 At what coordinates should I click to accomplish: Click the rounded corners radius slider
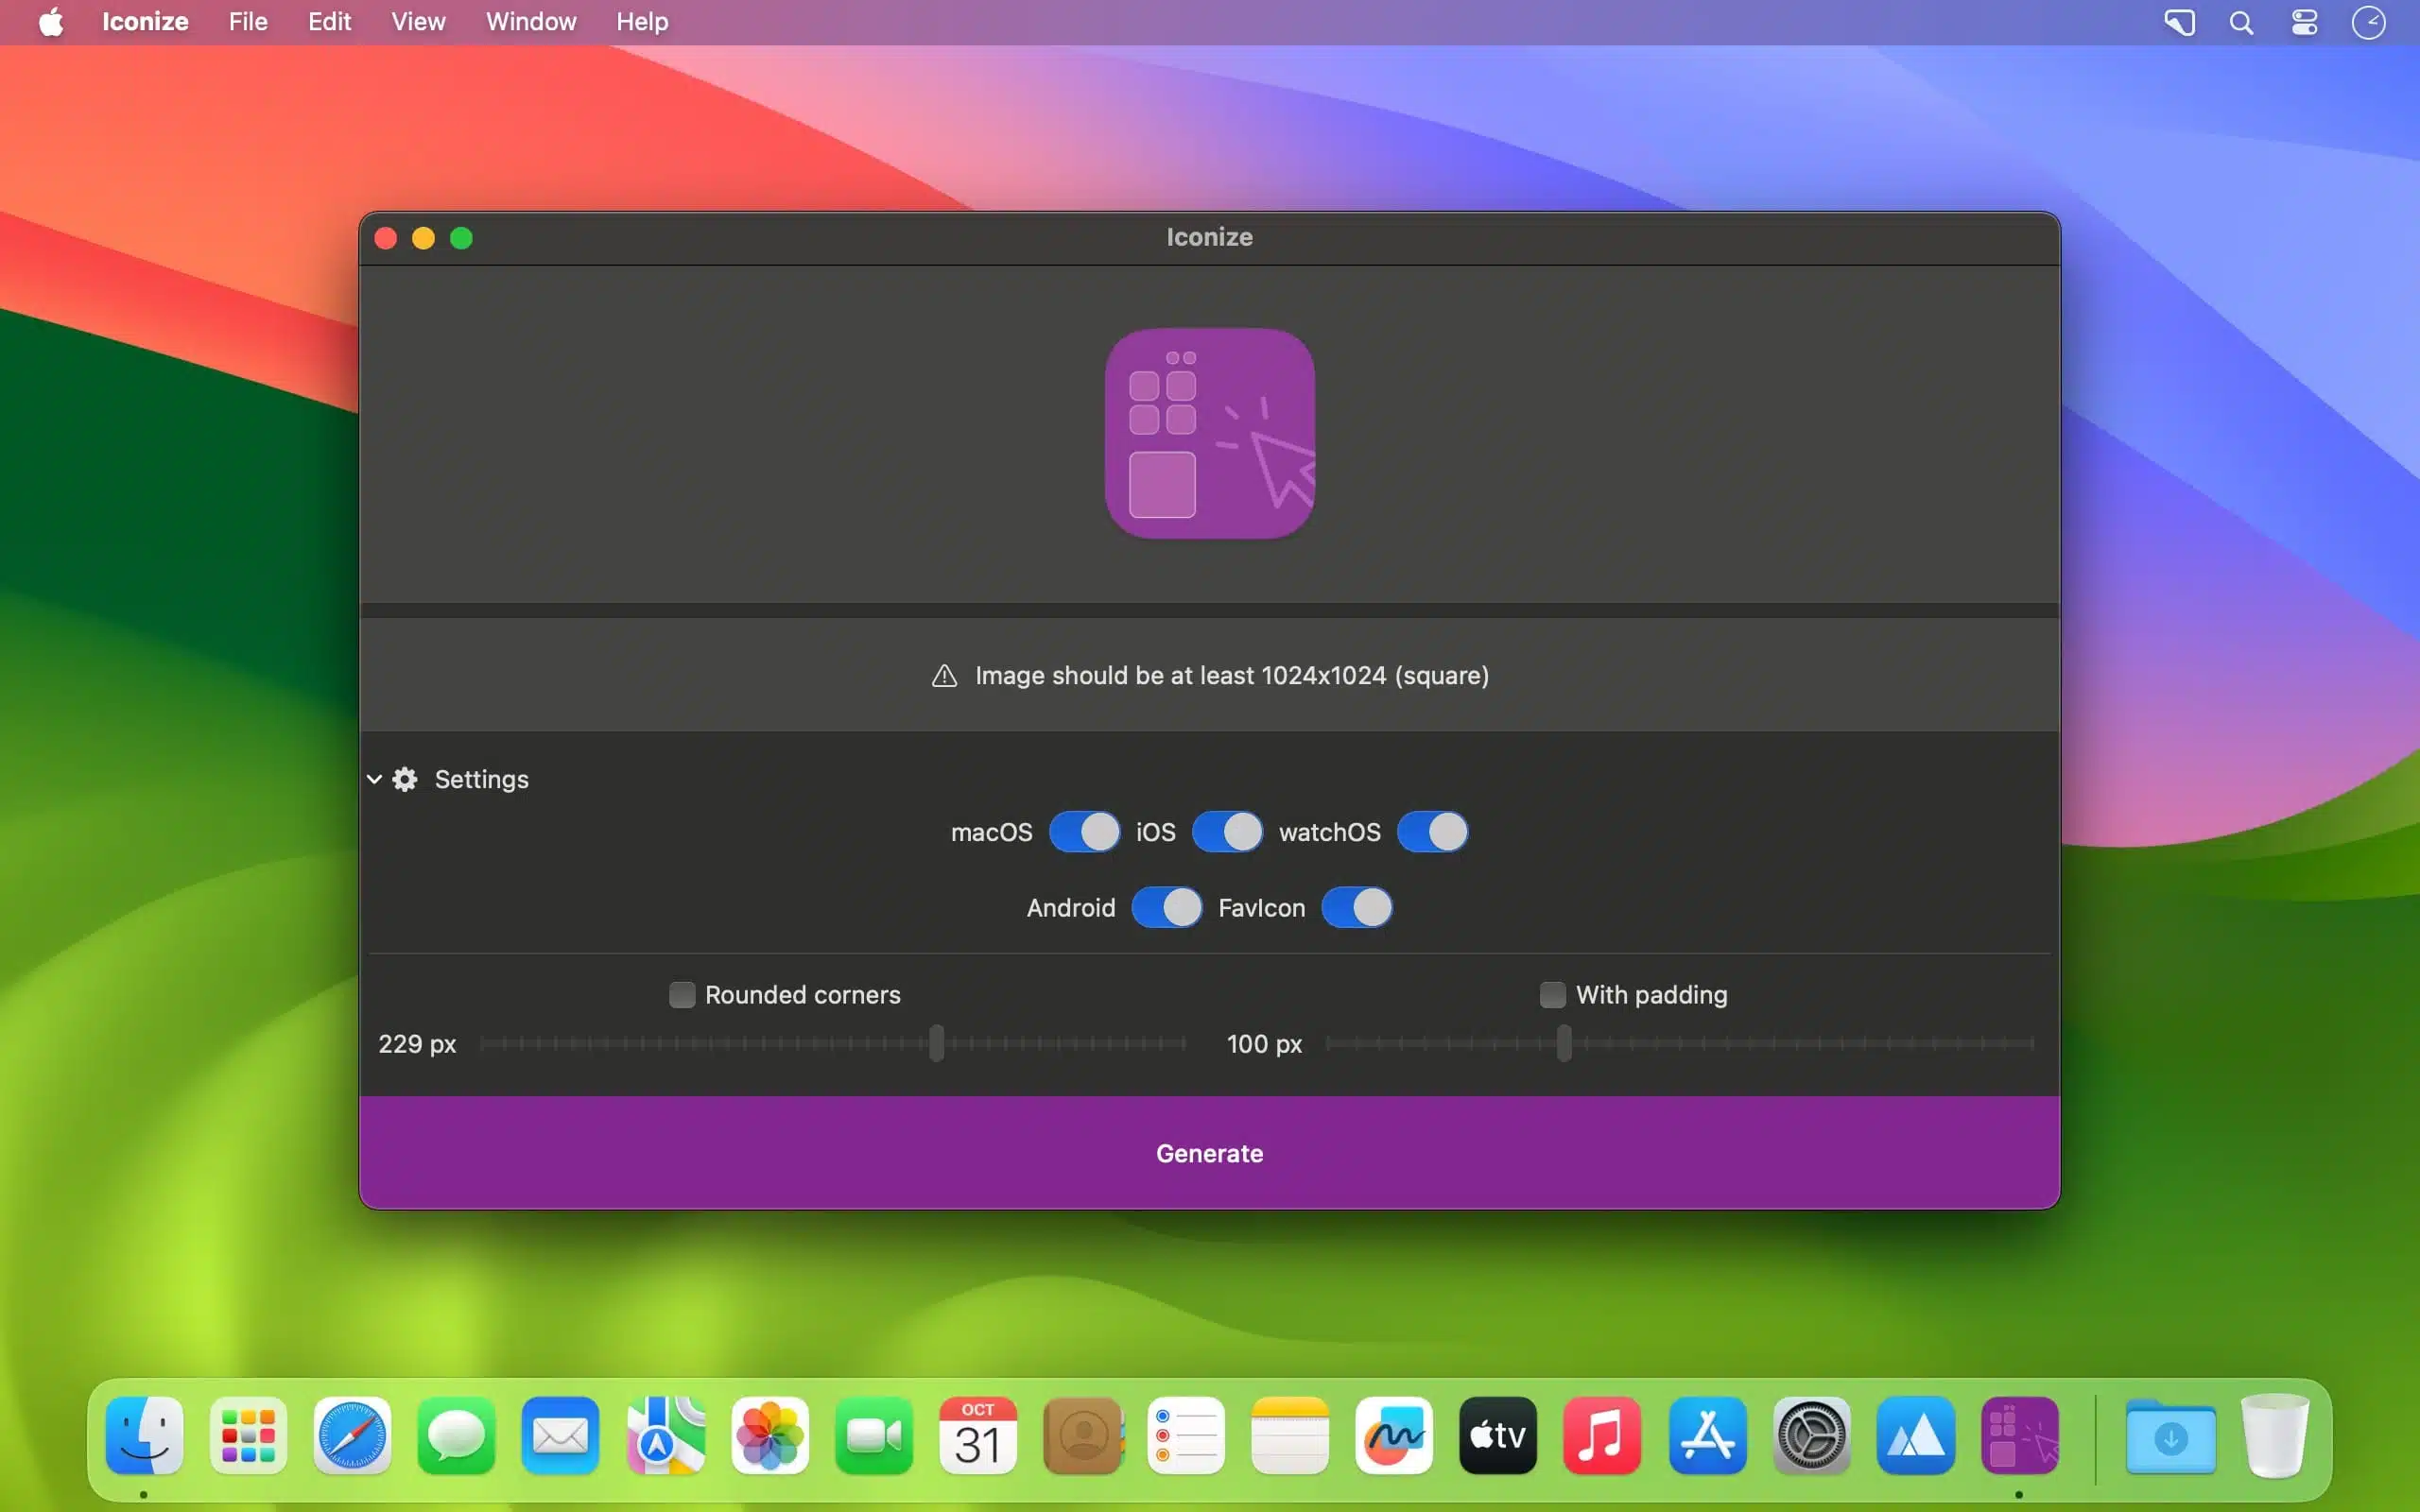point(936,1043)
